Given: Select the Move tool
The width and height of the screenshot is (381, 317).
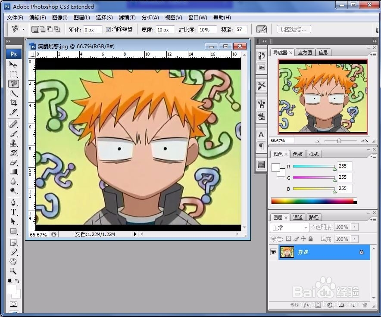Looking at the screenshot, I should (13, 65).
